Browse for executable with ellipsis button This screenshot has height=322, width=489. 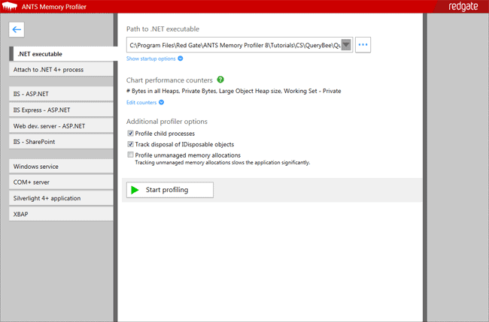364,45
